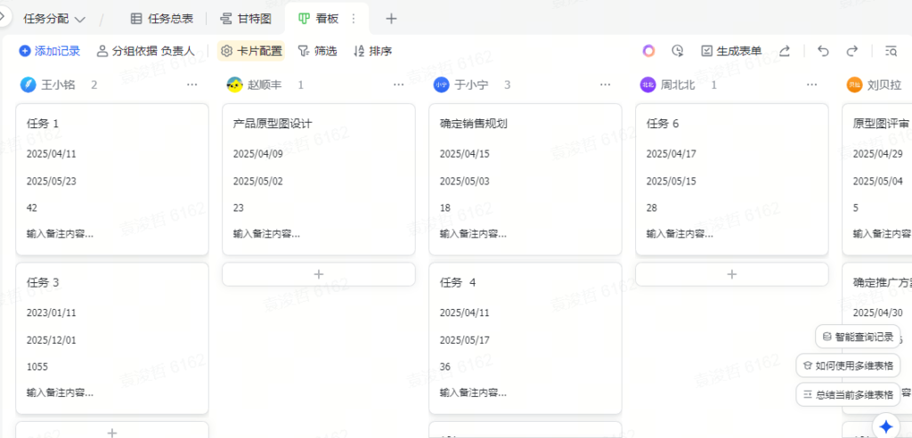Switch to the 任务总表 tab
Image resolution: width=912 pixels, height=438 pixels.
point(161,19)
